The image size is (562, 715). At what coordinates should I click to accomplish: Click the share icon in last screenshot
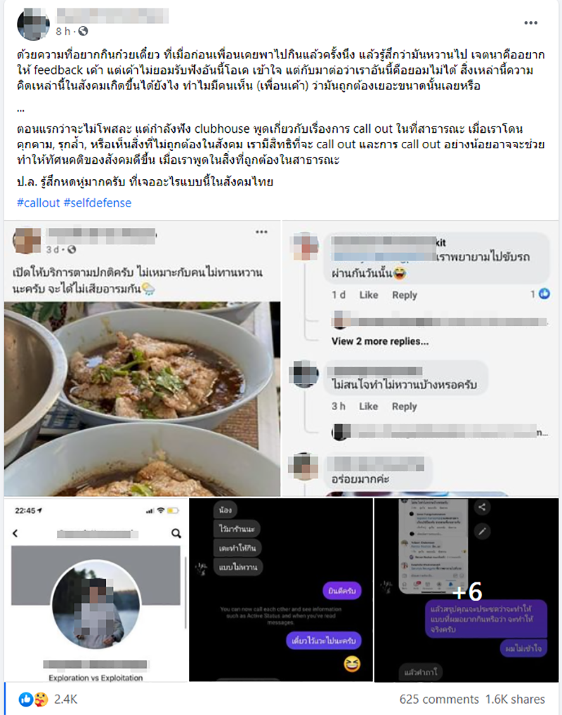click(x=482, y=506)
